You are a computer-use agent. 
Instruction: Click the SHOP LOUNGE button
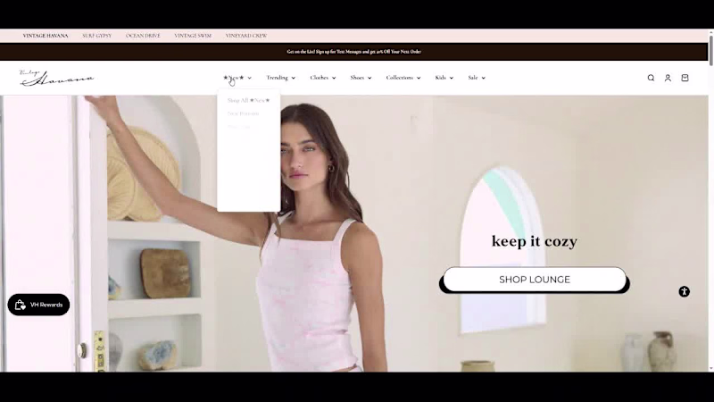click(535, 280)
